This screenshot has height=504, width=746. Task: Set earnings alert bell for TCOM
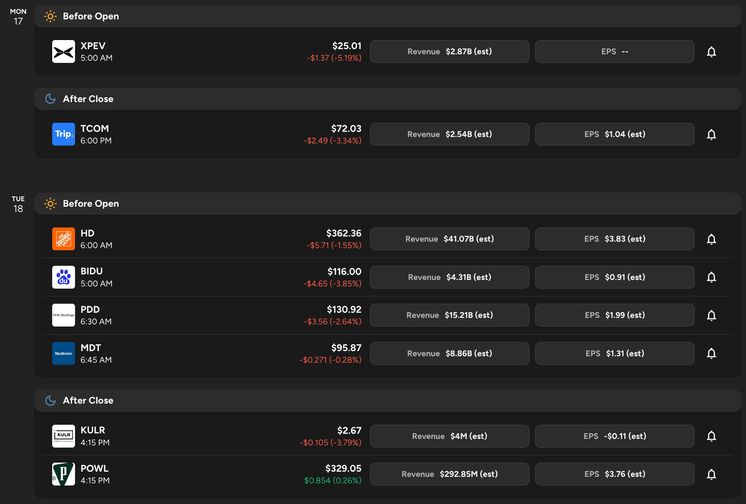tap(712, 134)
